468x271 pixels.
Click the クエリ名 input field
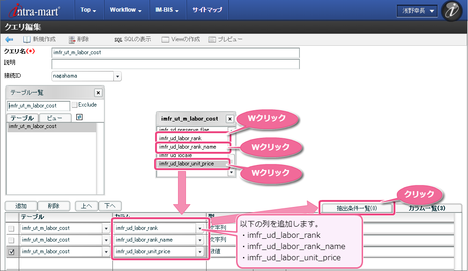(x=176, y=53)
